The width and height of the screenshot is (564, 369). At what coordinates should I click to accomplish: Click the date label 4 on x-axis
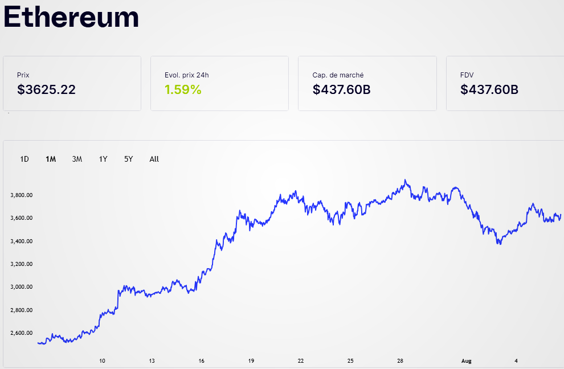click(x=516, y=360)
